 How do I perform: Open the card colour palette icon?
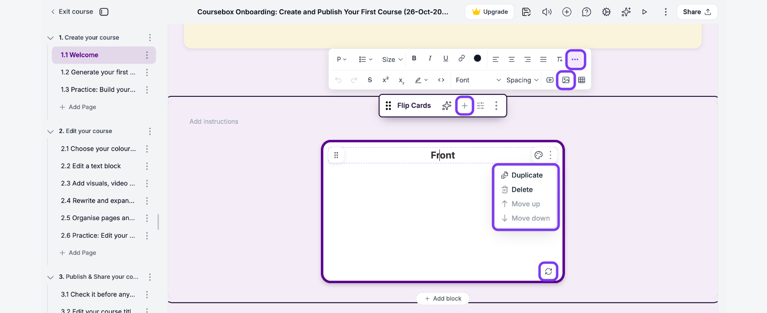[x=539, y=155]
